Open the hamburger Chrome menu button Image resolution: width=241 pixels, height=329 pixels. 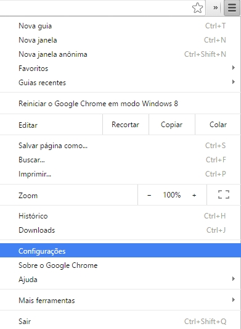232,8
